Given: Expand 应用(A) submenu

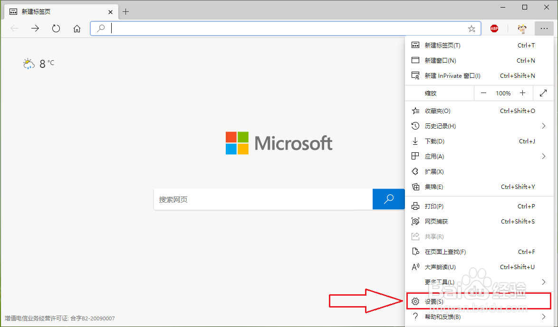Looking at the screenshot, I should [x=480, y=157].
